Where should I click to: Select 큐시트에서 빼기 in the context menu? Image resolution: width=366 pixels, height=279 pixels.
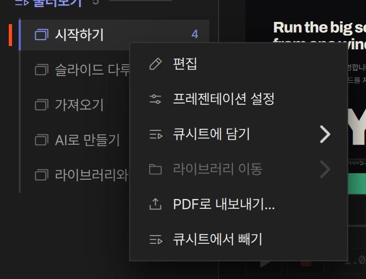pos(238,240)
